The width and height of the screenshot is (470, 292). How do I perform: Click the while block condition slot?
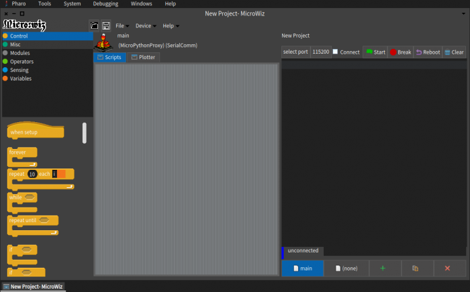click(30, 197)
